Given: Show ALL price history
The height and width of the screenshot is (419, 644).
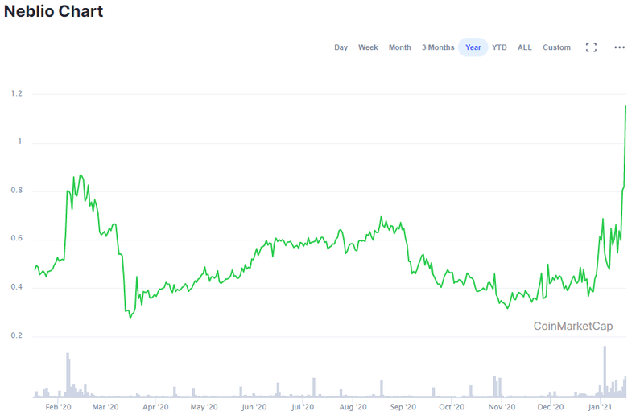Looking at the screenshot, I should tap(525, 47).
